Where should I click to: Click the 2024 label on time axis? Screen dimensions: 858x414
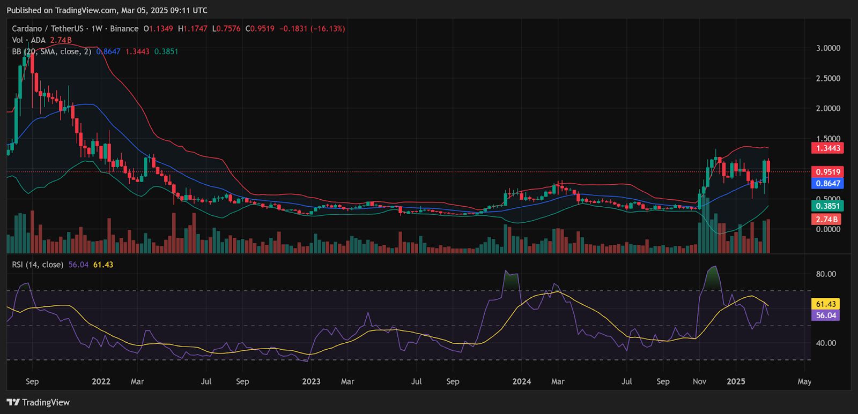(x=521, y=381)
